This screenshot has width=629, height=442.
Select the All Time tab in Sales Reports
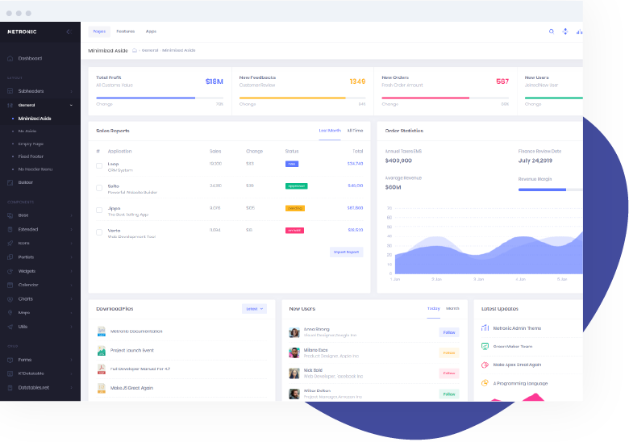pyautogui.click(x=355, y=131)
